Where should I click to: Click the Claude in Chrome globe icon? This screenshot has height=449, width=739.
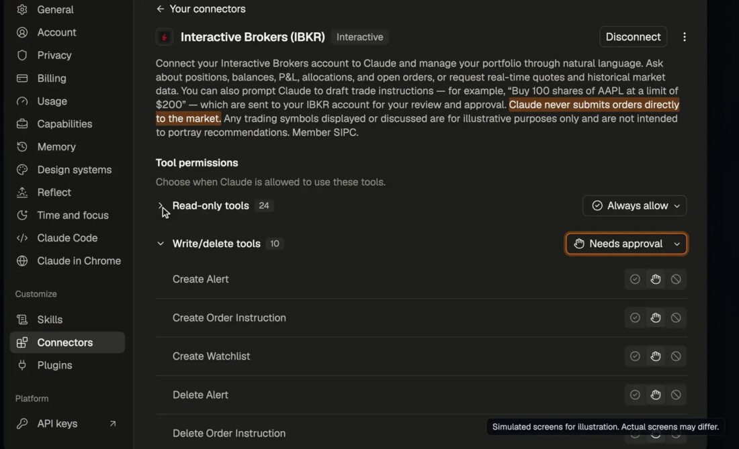point(22,260)
